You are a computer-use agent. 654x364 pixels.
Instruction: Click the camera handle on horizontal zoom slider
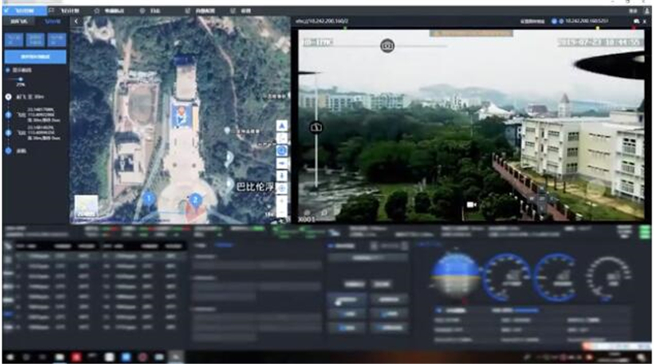click(x=387, y=46)
